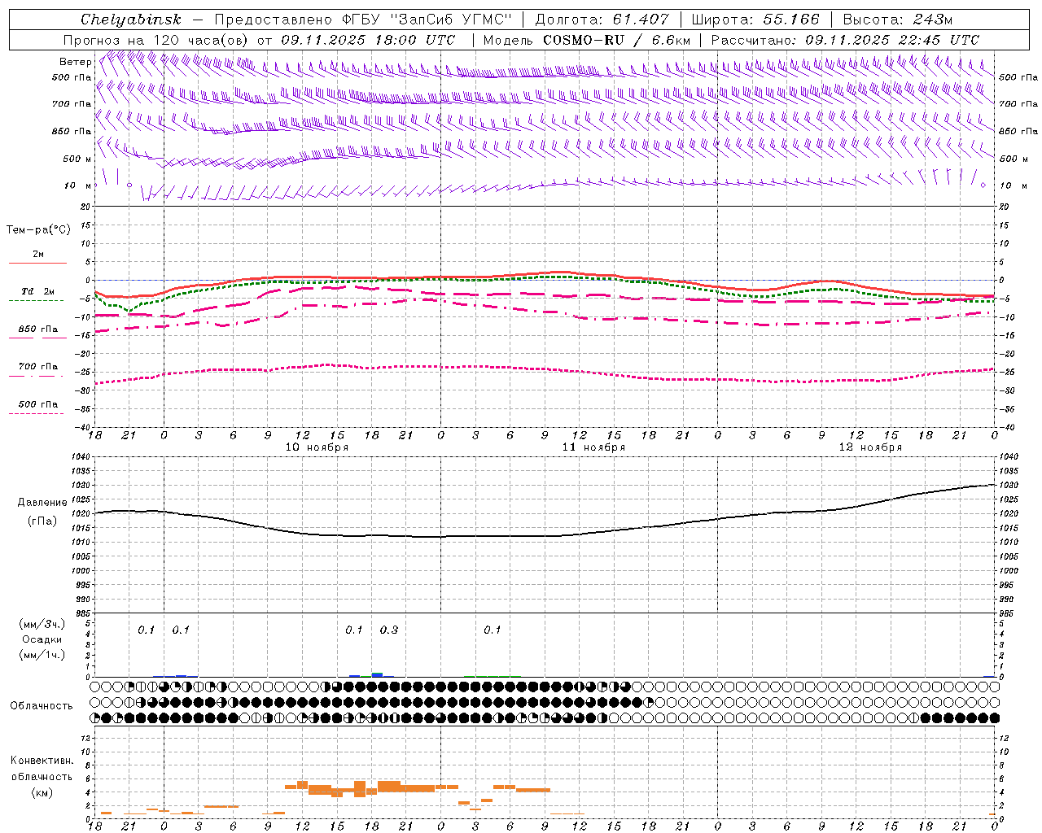The height and width of the screenshot is (833, 1042).
Task: Click the 'Td 2м' dew point legend entry
Action: tap(38, 291)
